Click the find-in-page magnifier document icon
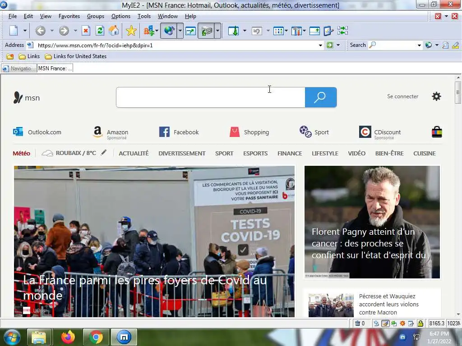 [445, 45]
